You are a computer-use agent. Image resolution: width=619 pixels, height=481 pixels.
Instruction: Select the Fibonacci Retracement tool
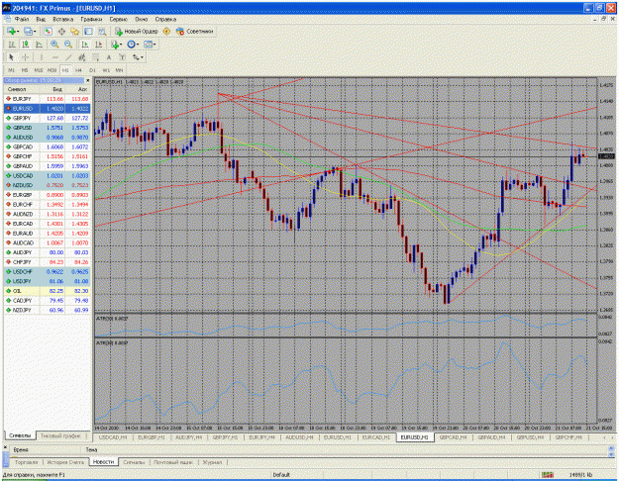tap(95, 57)
